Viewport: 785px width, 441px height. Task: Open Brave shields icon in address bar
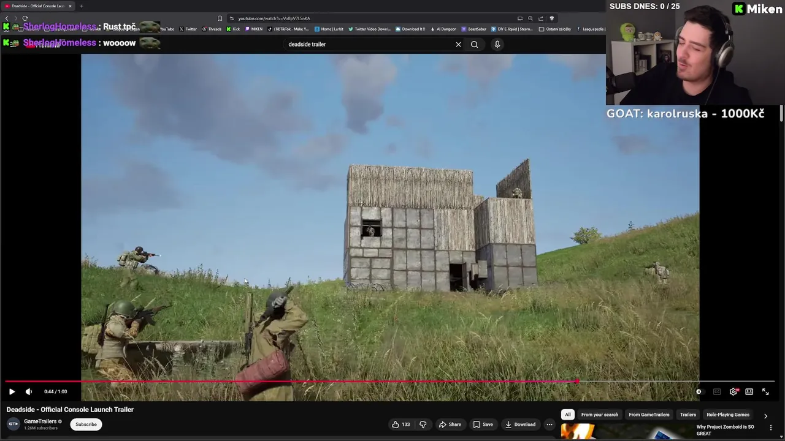[551, 18]
